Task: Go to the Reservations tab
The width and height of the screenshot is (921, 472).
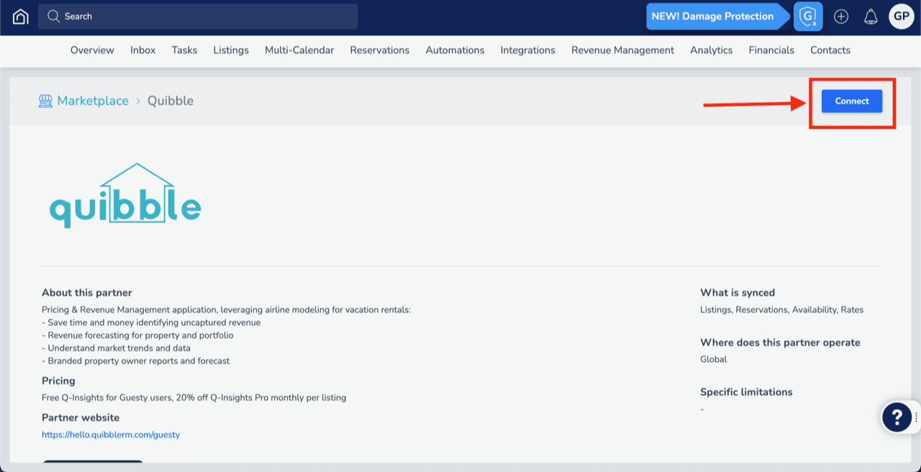Action: (x=380, y=50)
